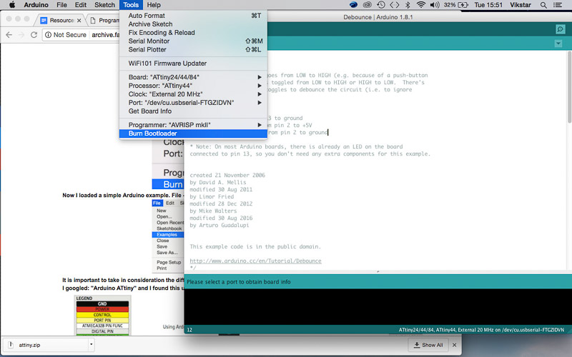
Task: Click the pinout LEGEND image on the webpage
Action: pyautogui.click(x=102, y=316)
